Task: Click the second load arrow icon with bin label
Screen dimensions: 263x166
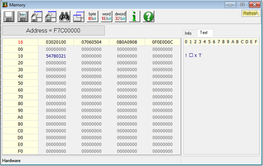Action: tap(51, 16)
